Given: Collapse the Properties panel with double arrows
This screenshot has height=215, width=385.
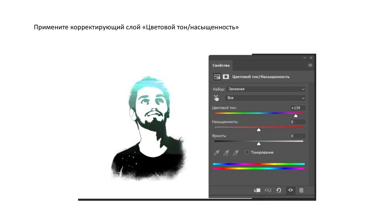Looking at the screenshot, I should point(305,58).
